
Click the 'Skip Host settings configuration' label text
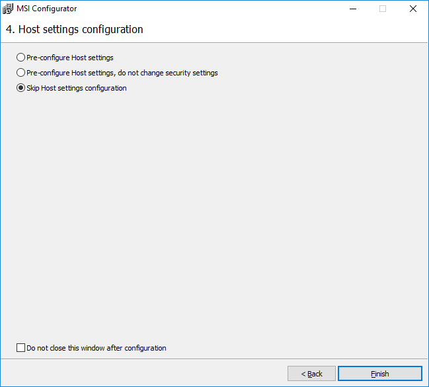[x=77, y=88]
